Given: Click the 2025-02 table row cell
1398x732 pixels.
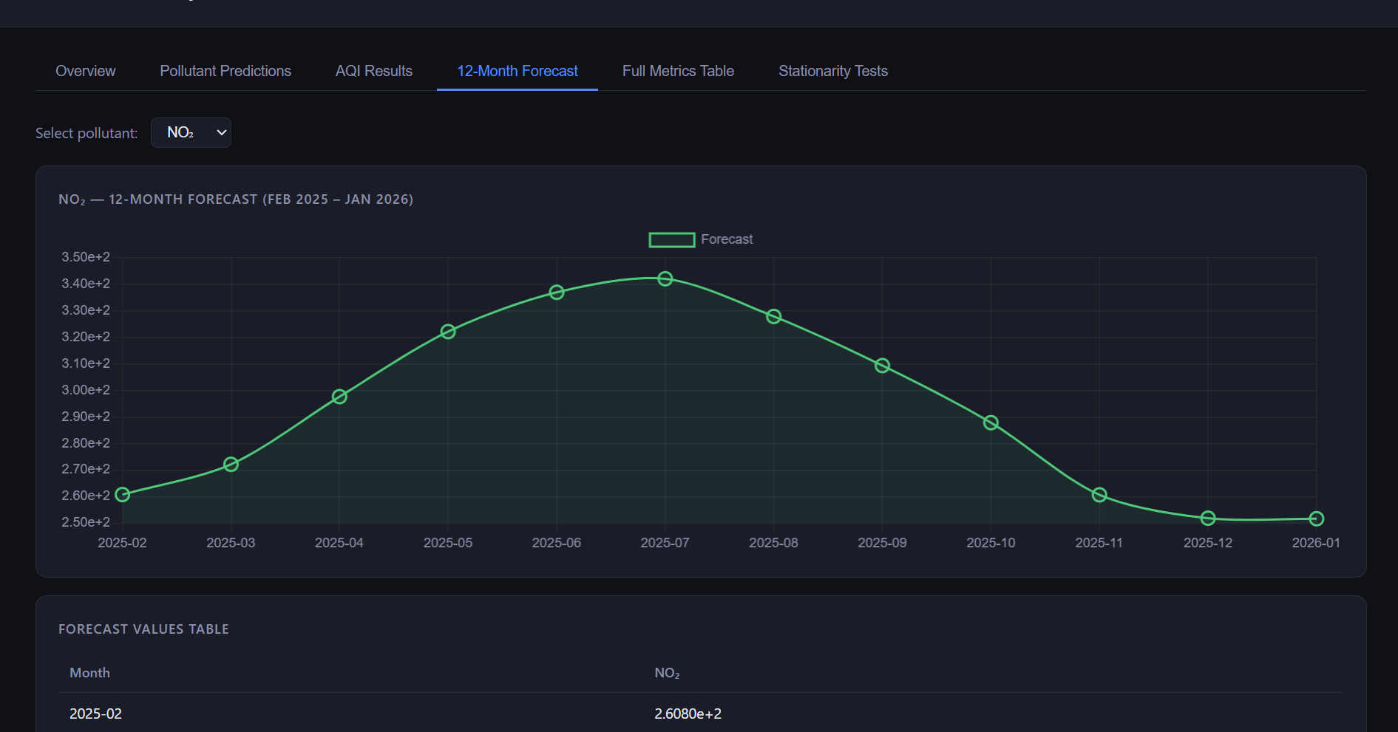Looking at the screenshot, I should pyautogui.click(x=95, y=714).
